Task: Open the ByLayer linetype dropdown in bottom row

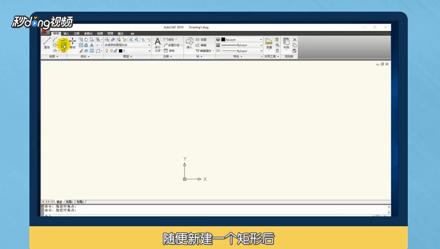Action: (x=241, y=51)
